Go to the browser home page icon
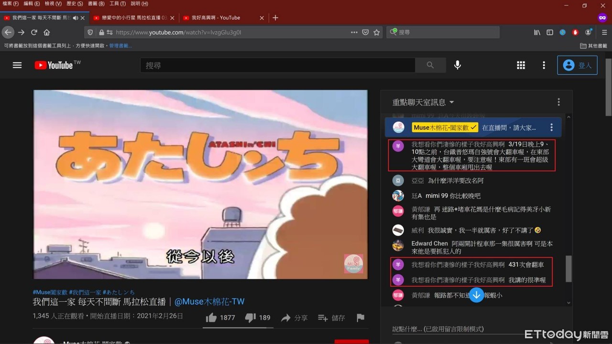The image size is (612, 344). tap(47, 32)
